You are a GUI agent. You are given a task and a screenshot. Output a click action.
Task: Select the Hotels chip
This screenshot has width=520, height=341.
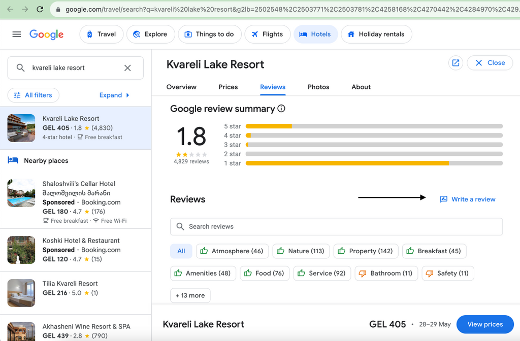tap(315, 34)
